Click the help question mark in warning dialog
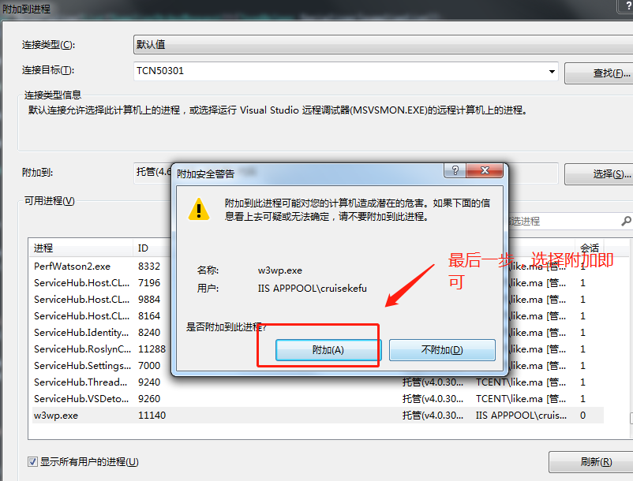The image size is (633, 481). point(455,170)
